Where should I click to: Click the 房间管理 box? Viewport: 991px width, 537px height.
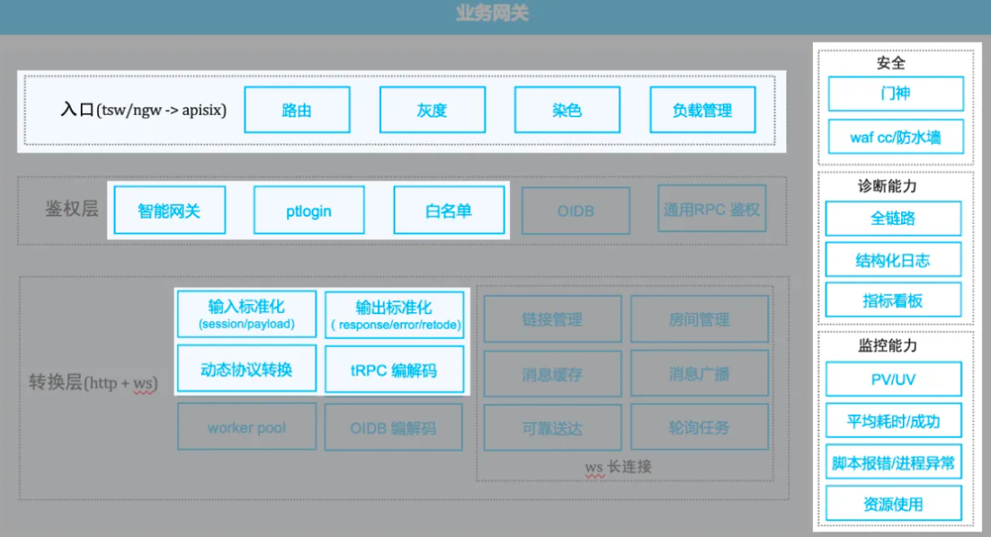699,319
